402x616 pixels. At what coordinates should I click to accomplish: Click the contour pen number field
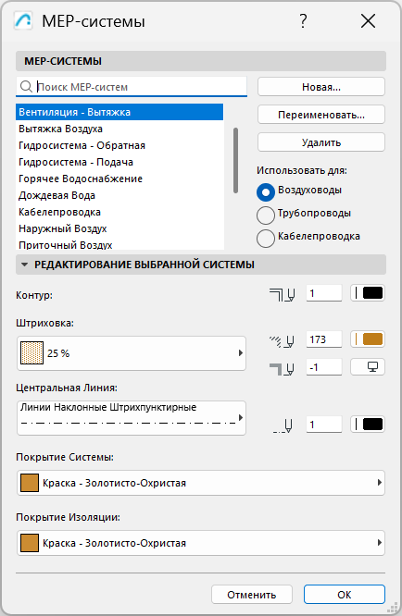323,293
